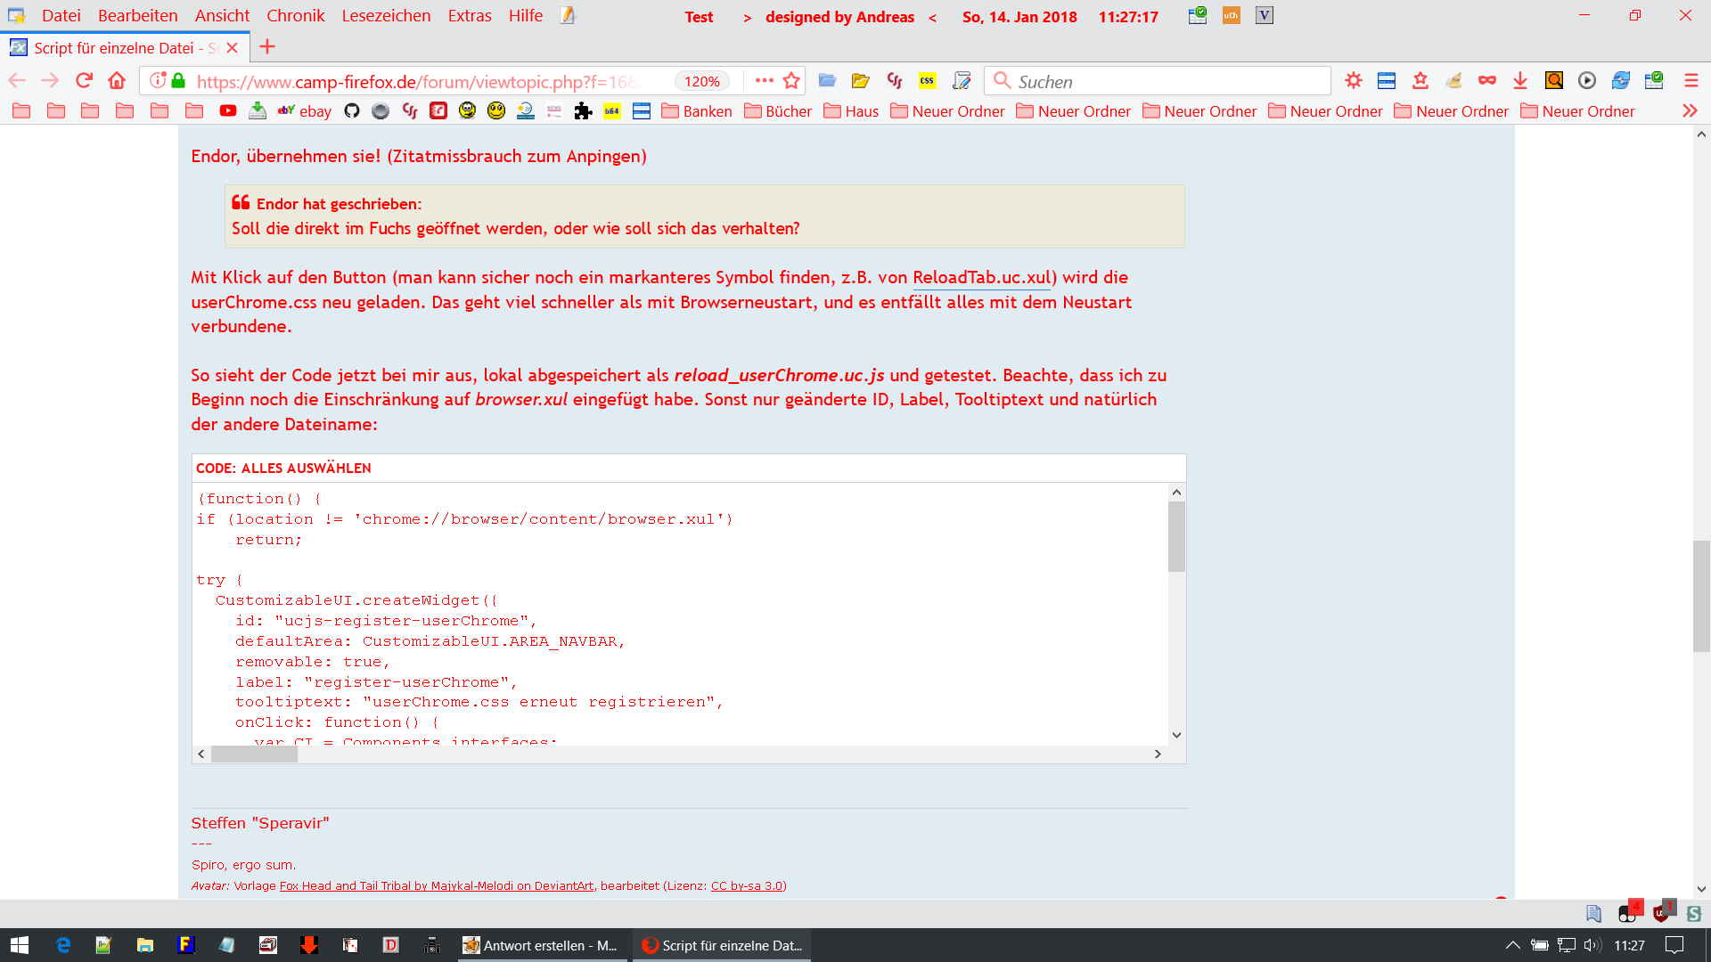Screen dimensions: 1711x962
Task: Open the GitHub bookmark icon
Action: 351,111
